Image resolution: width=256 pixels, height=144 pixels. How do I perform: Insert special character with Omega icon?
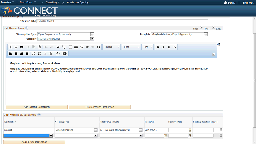coord(98,47)
